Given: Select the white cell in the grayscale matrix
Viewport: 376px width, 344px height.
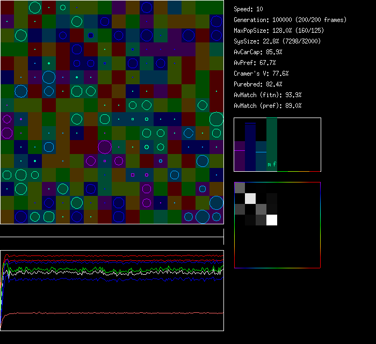Looking at the screenshot, I should point(272,219).
